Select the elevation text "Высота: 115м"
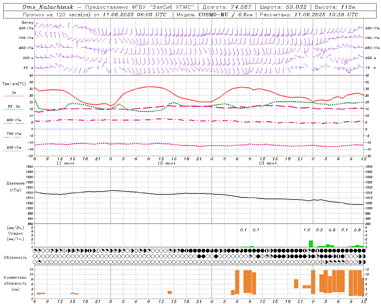381x304 pixels. tap(335, 7)
